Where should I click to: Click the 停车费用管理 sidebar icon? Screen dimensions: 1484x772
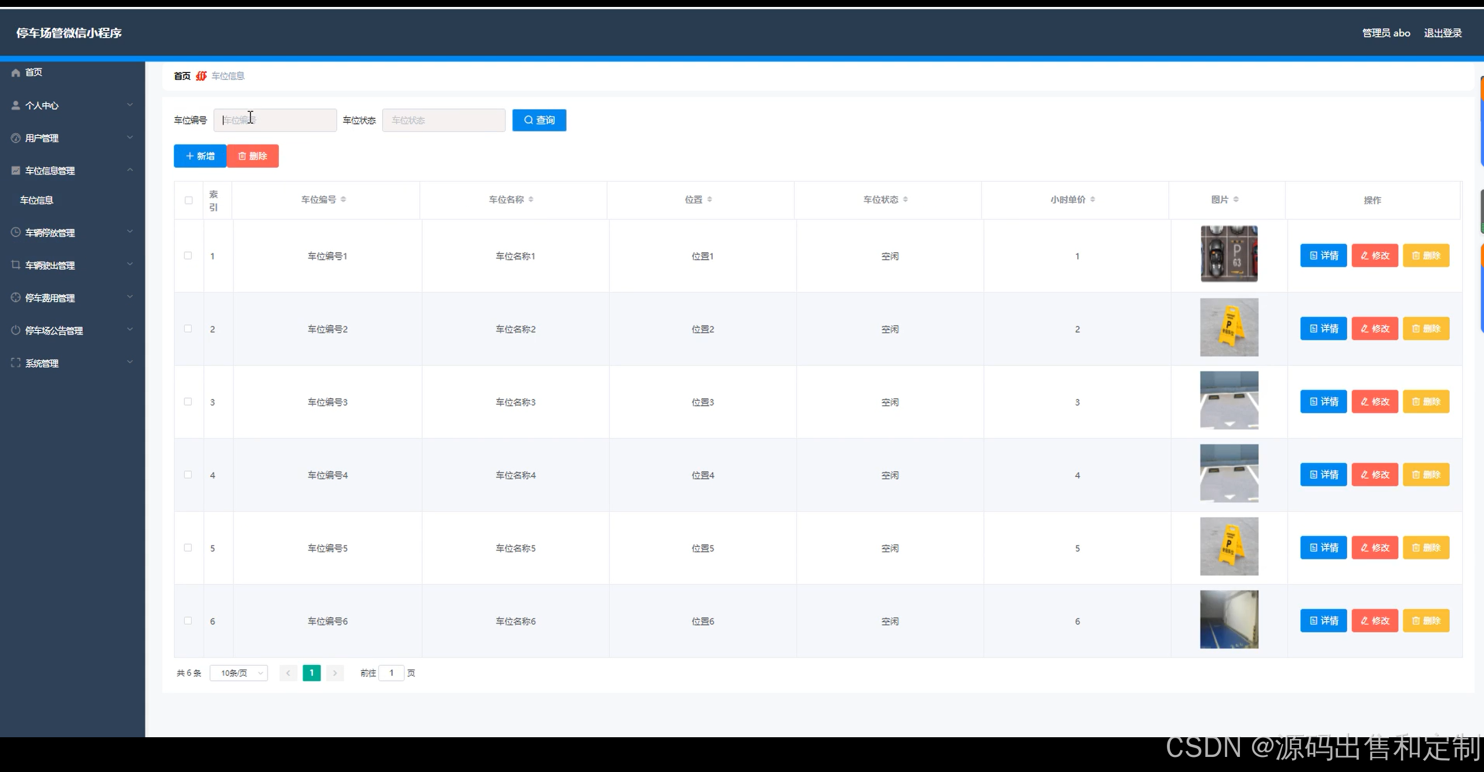tap(16, 298)
